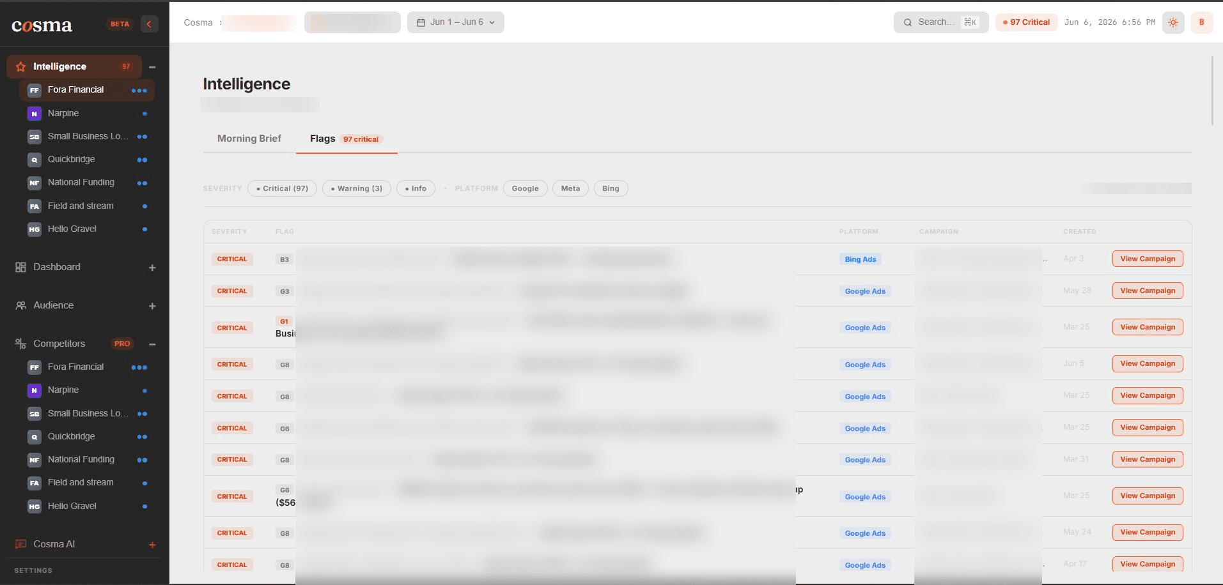Toggle light theme with sun icon
The height and width of the screenshot is (585, 1223).
[1173, 22]
